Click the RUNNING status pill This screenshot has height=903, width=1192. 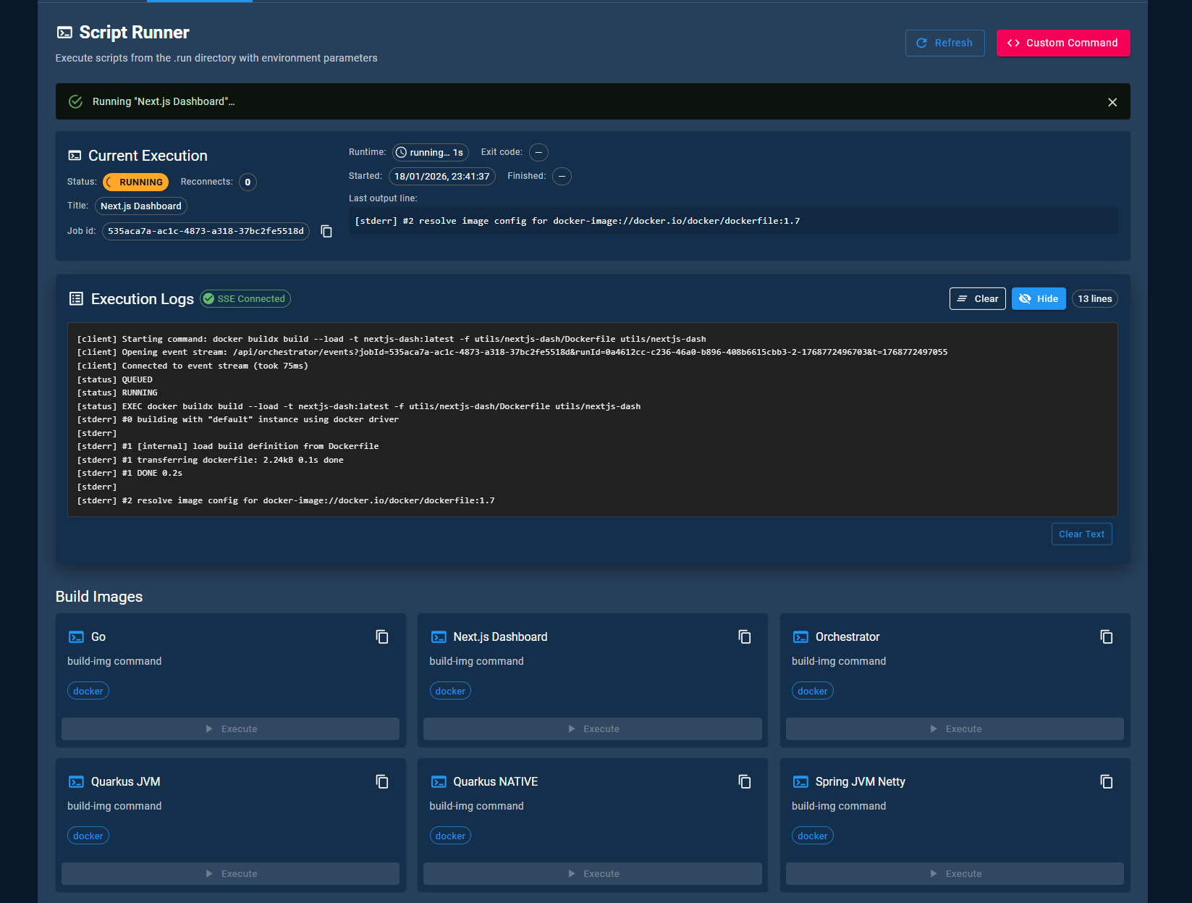[135, 182]
